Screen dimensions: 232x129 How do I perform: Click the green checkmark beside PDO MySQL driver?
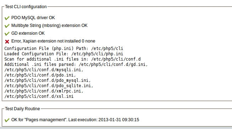(x=7, y=18)
